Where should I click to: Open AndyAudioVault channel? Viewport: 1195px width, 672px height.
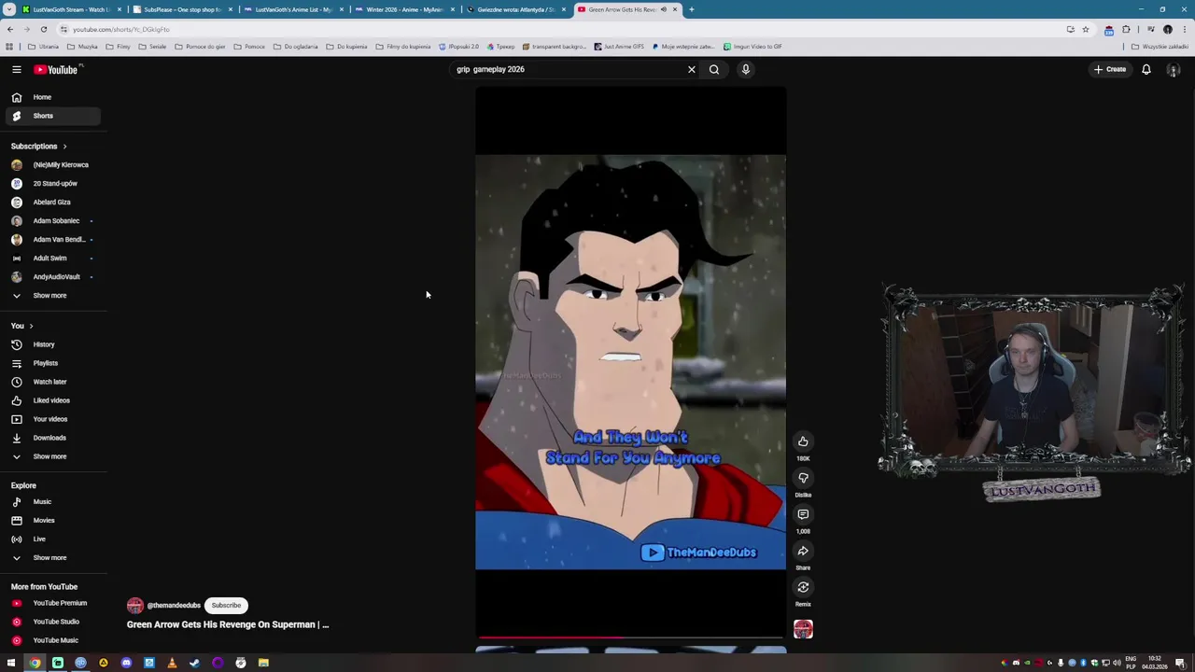click(53, 276)
